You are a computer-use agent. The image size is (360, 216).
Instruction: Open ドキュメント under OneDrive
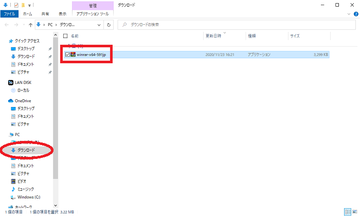click(x=26, y=116)
